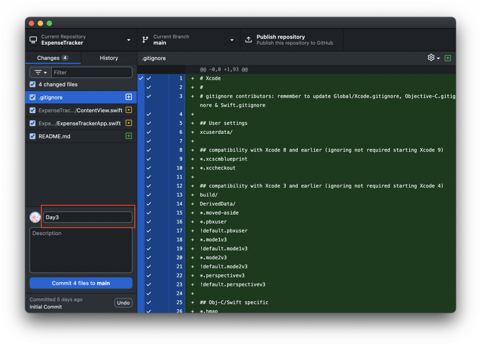Click Commit 4 files to main
The image size is (481, 346).
tap(81, 283)
